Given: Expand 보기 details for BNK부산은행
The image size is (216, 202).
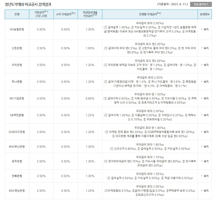Looking at the screenshot, I should pyautogui.click(x=205, y=146).
